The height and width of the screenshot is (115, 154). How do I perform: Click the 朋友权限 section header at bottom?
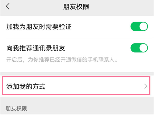(x=16, y=109)
